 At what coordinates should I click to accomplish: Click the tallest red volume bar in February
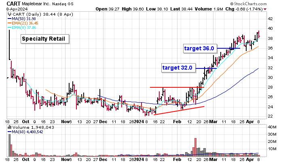pos(195,147)
